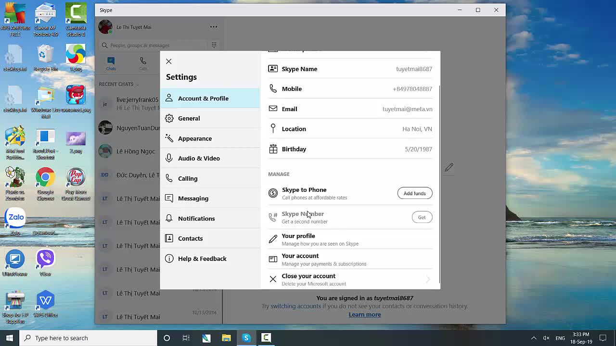The height and width of the screenshot is (346, 616).
Task: Open Viber desktop shortcut
Action: 45,263
